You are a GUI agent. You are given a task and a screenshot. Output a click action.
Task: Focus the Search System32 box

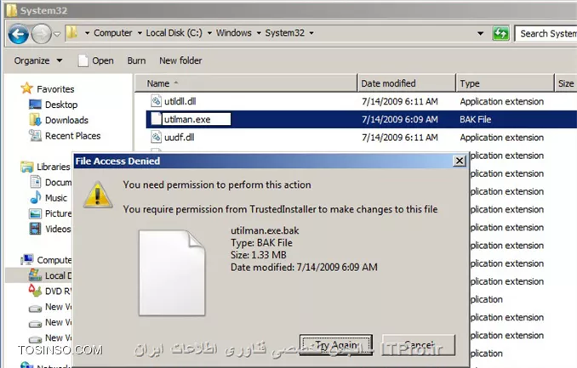(x=546, y=33)
